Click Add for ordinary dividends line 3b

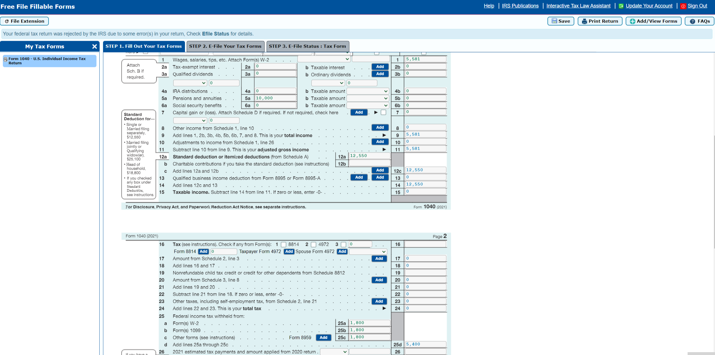click(380, 74)
